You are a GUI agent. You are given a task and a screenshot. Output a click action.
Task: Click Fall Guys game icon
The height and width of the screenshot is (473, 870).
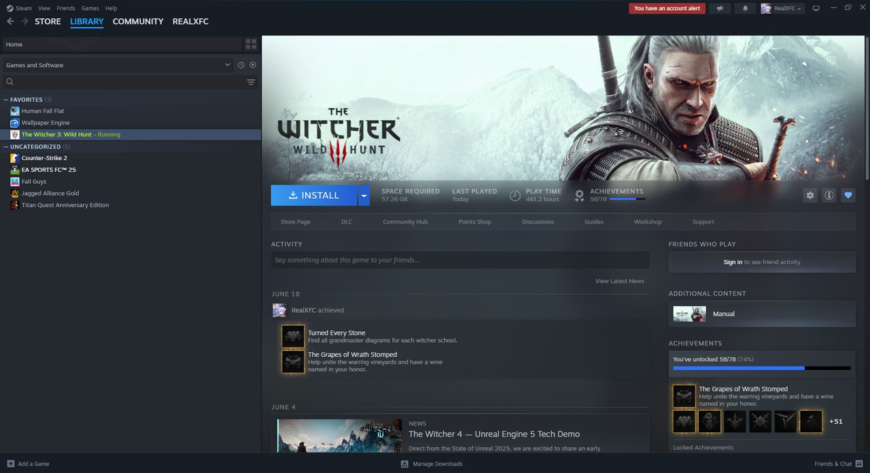[15, 182]
